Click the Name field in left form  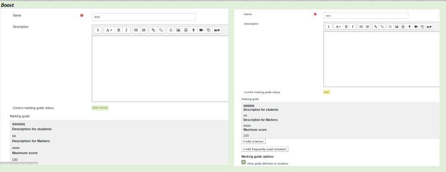click(143, 17)
